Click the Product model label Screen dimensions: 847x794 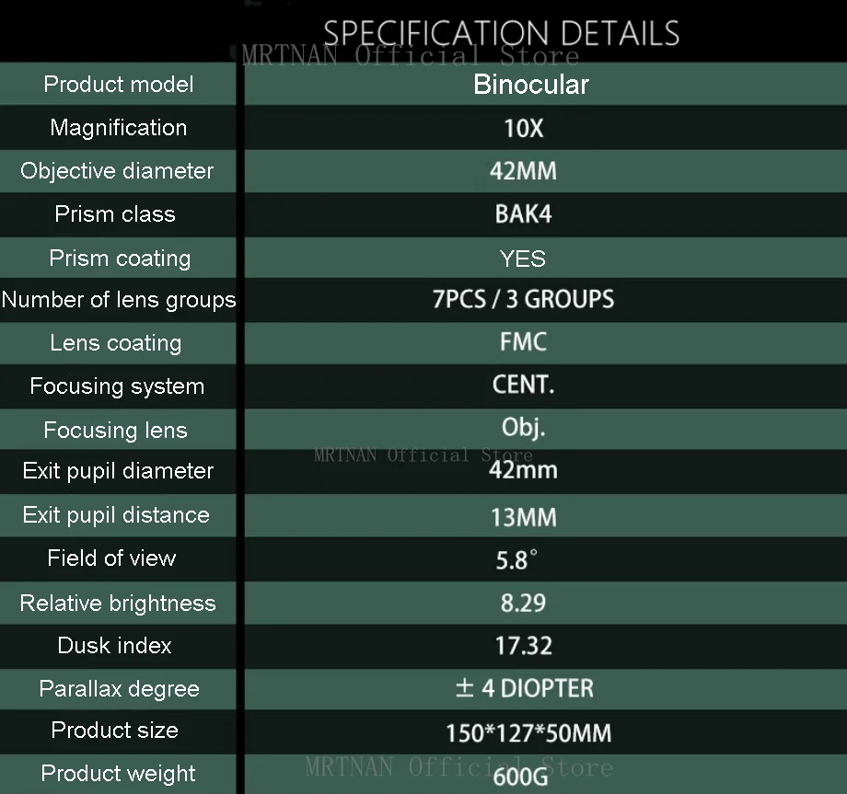pos(119,85)
